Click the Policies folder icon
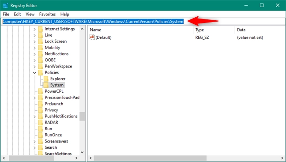 [41, 72]
